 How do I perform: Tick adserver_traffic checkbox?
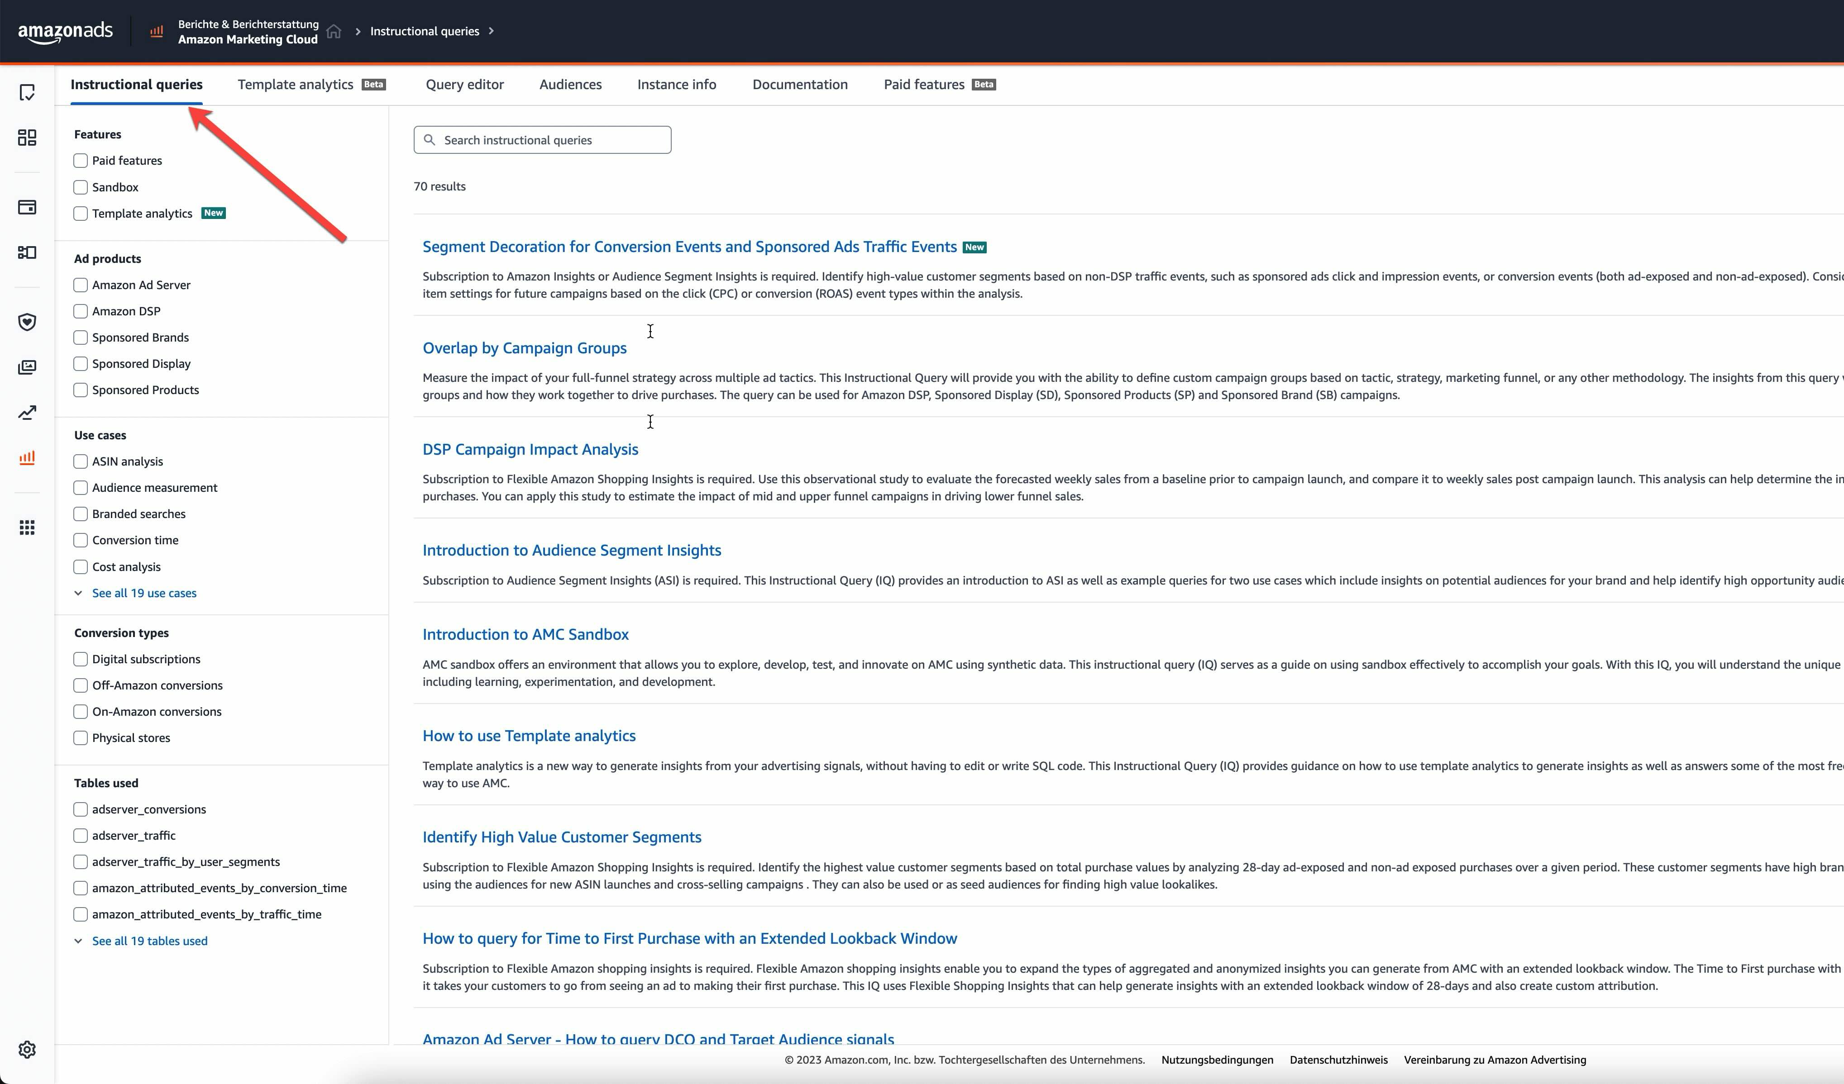81,835
